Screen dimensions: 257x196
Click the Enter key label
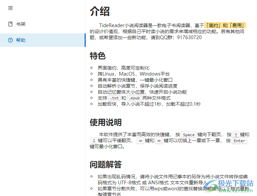239,140
